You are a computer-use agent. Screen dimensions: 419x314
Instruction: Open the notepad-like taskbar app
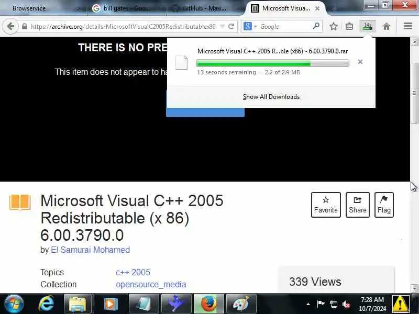[x=144, y=304]
